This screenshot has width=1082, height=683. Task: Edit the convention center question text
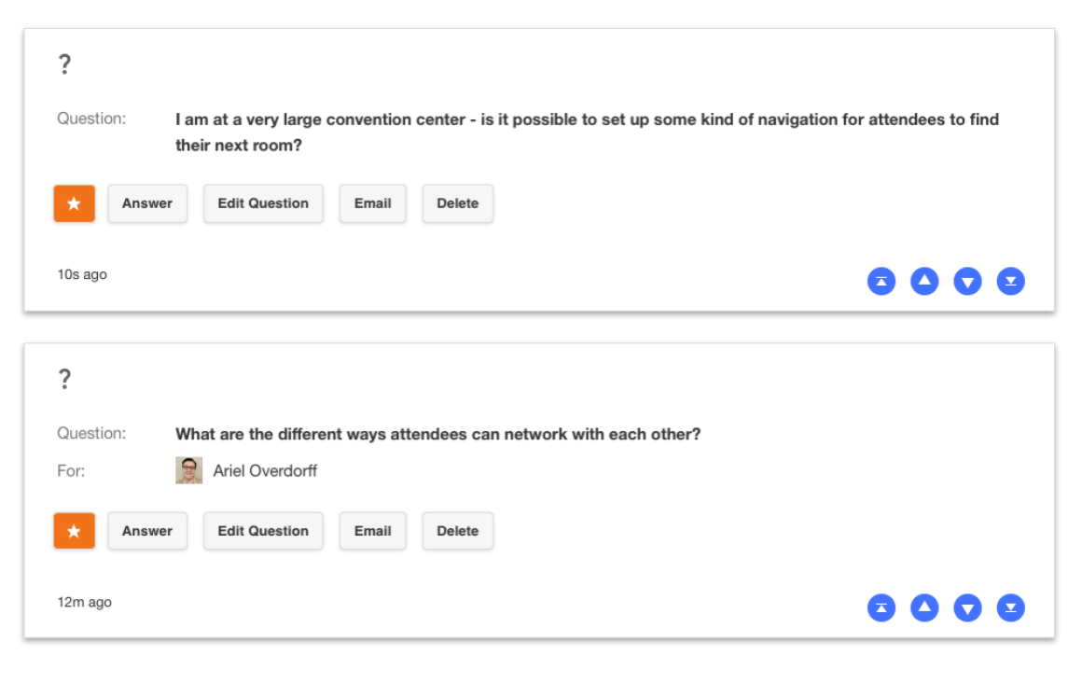[x=263, y=203]
